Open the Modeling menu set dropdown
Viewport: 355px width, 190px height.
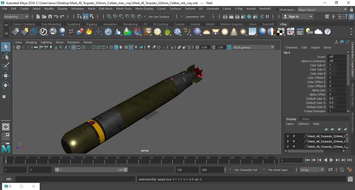(16, 16)
